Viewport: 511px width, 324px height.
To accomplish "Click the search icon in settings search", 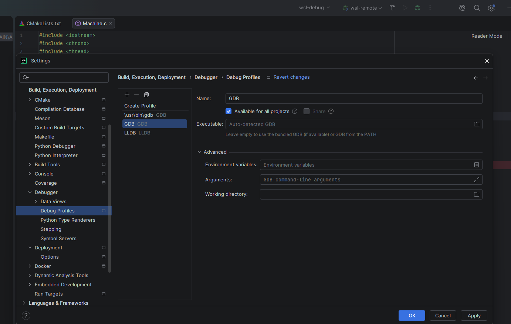I will coord(26,78).
